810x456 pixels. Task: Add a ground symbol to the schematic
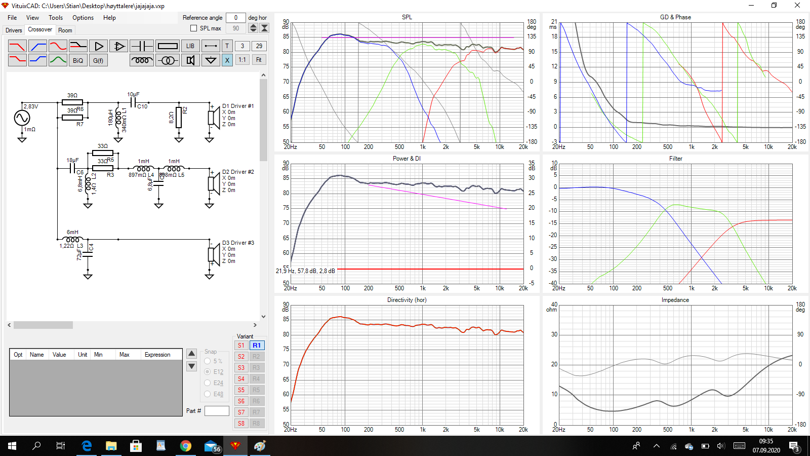[x=211, y=60]
